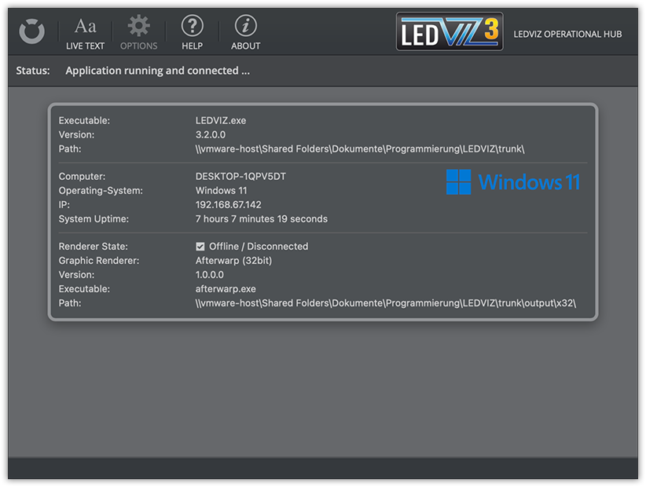
Task: Click the System Uptime label
Action: 94,219
